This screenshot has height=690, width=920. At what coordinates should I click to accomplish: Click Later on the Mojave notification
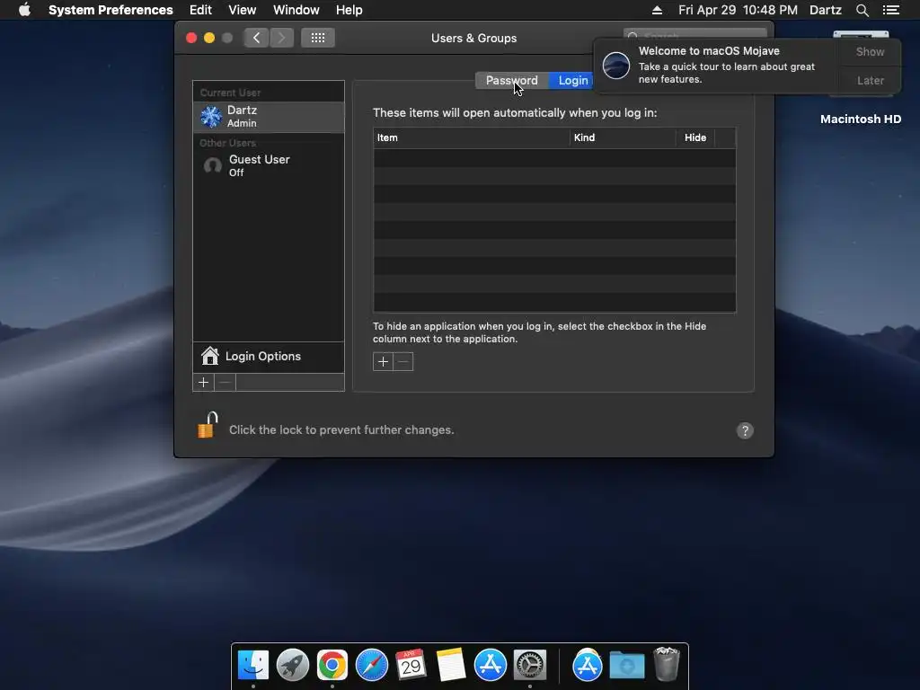coord(870,80)
